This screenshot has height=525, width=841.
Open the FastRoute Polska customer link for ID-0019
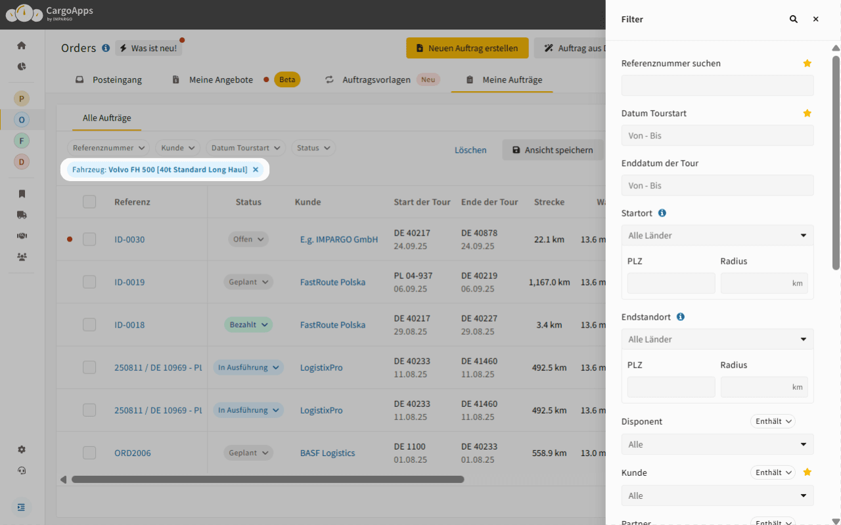(x=332, y=282)
